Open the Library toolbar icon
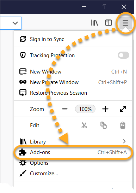The image size is (136, 193). pyautogui.click(x=94, y=23)
